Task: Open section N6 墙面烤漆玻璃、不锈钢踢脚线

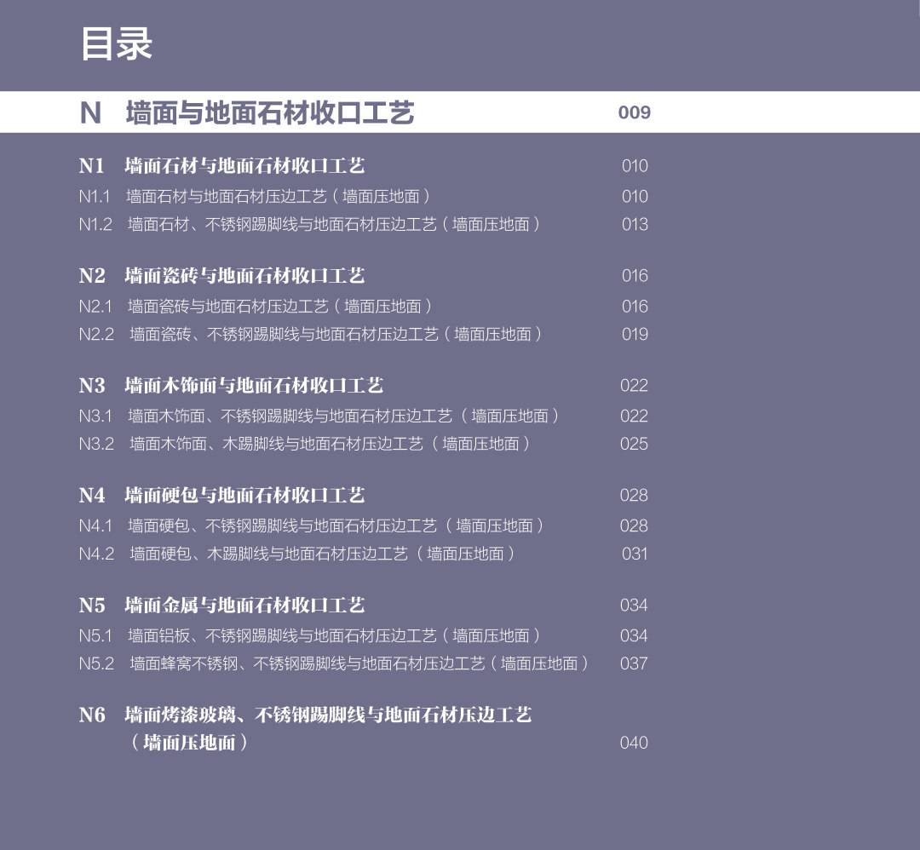Action: pos(305,728)
